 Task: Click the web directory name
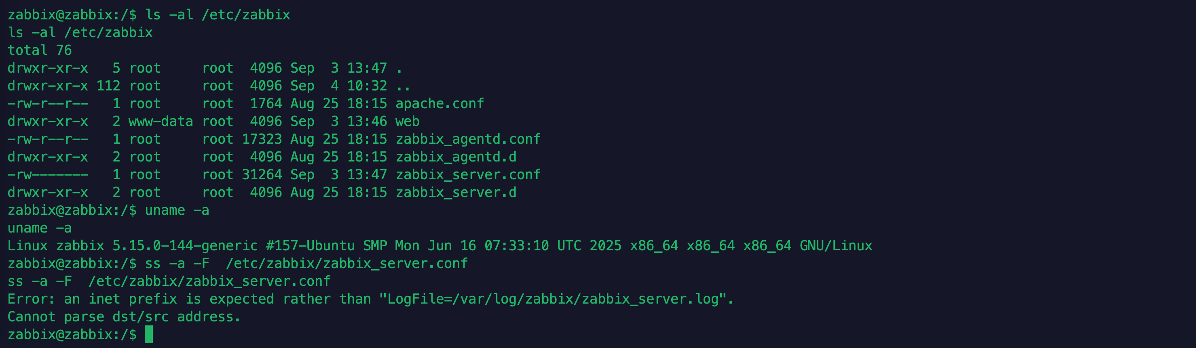click(407, 122)
